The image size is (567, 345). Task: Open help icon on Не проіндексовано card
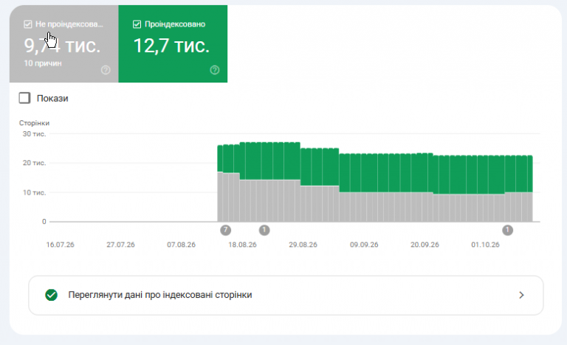click(106, 70)
